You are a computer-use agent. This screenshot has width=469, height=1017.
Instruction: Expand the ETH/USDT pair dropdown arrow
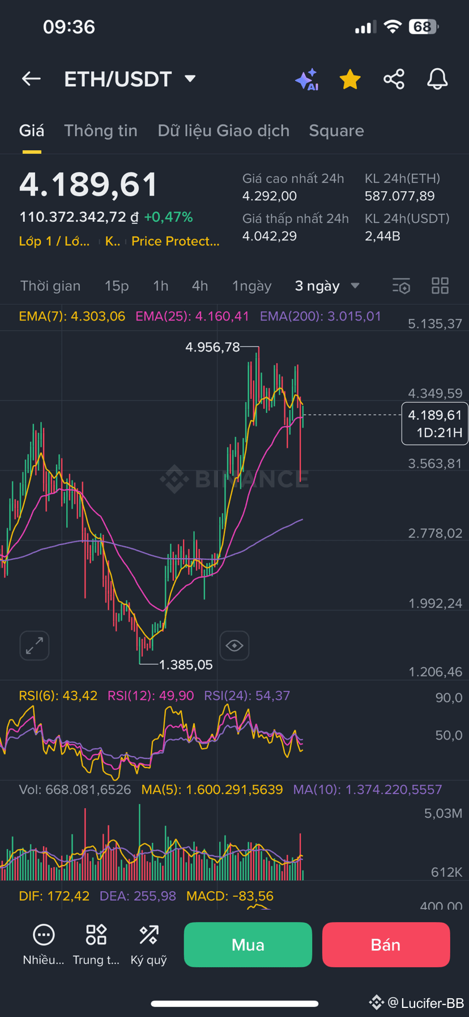190,78
